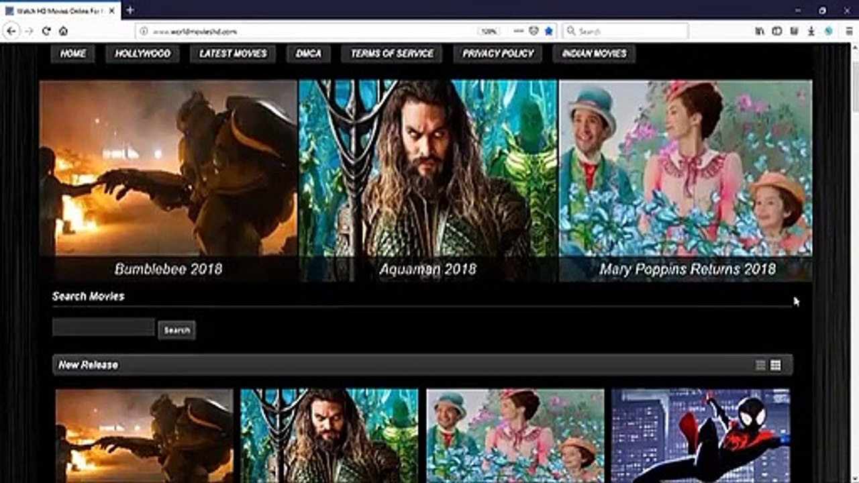Go back using browser back arrow
Image resolution: width=859 pixels, height=483 pixels.
pyautogui.click(x=12, y=31)
